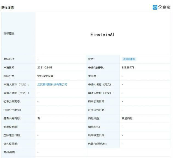173x158 pixels.
Task: Click the 申请/注册号 label
Action: pyautogui.click(x=96, y=68)
